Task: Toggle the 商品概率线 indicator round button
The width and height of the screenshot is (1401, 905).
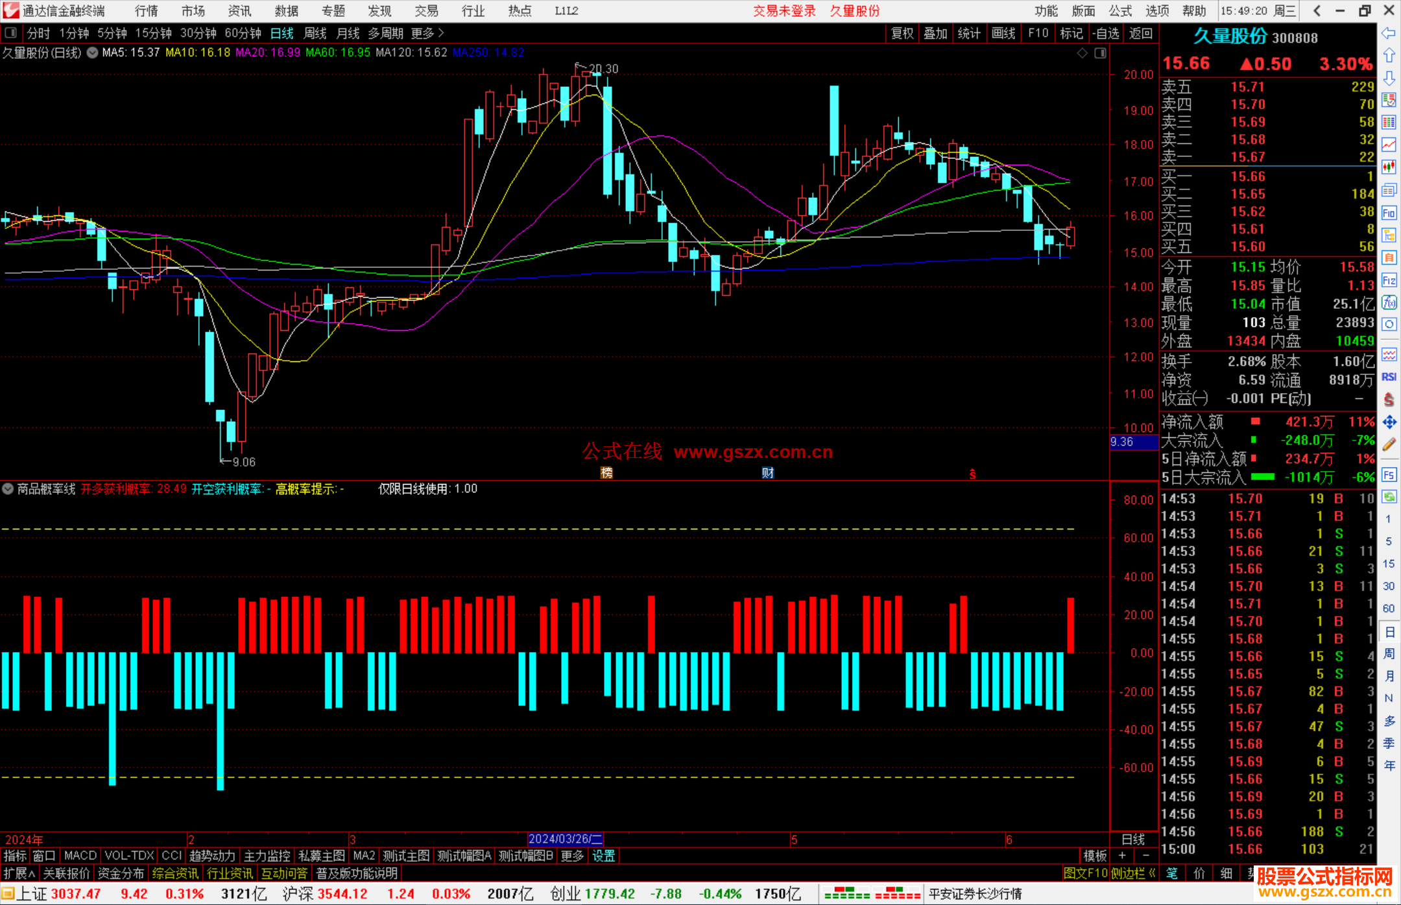Action: point(8,489)
